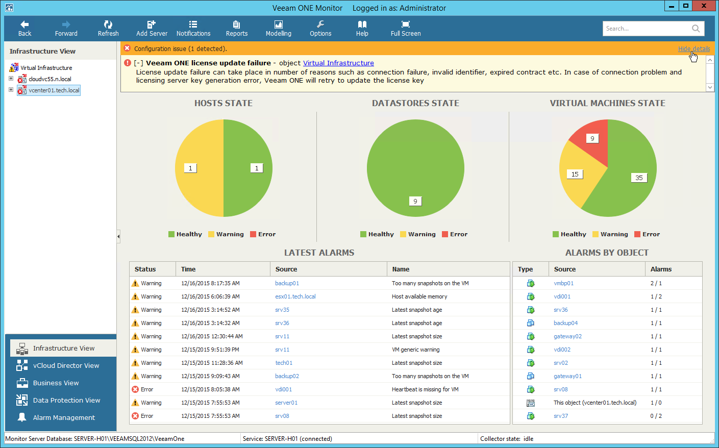Sort Latest Alarms by Time column
This screenshot has width=719, height=448.
pyautogui.click(x=223, y=269)
